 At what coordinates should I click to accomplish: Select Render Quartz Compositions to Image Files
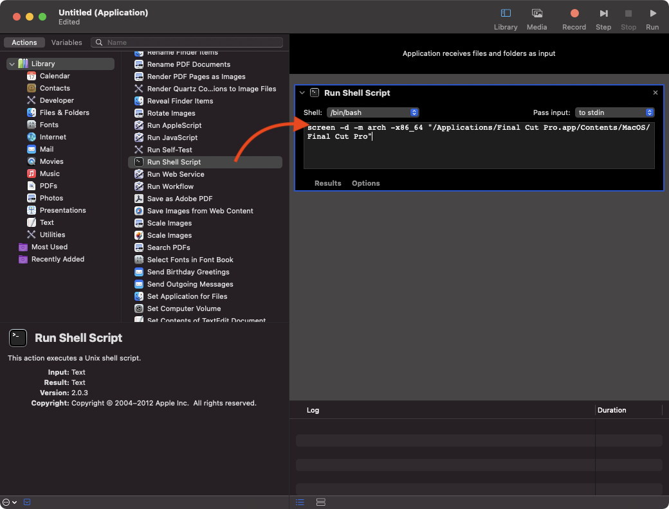pos(212,89)
